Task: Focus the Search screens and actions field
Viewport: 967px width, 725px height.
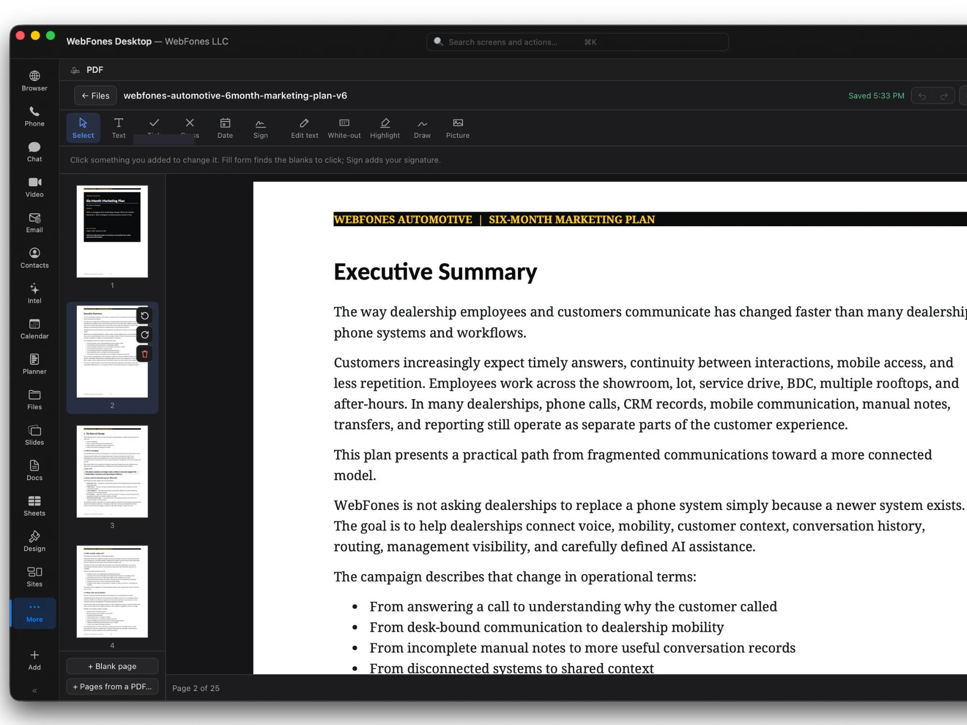Action: tap(577, 42)
